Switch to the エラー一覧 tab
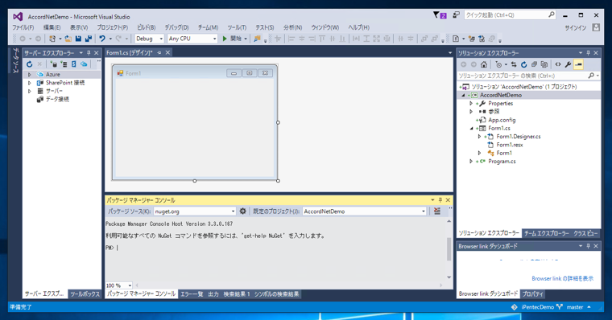 coord(192,294)
